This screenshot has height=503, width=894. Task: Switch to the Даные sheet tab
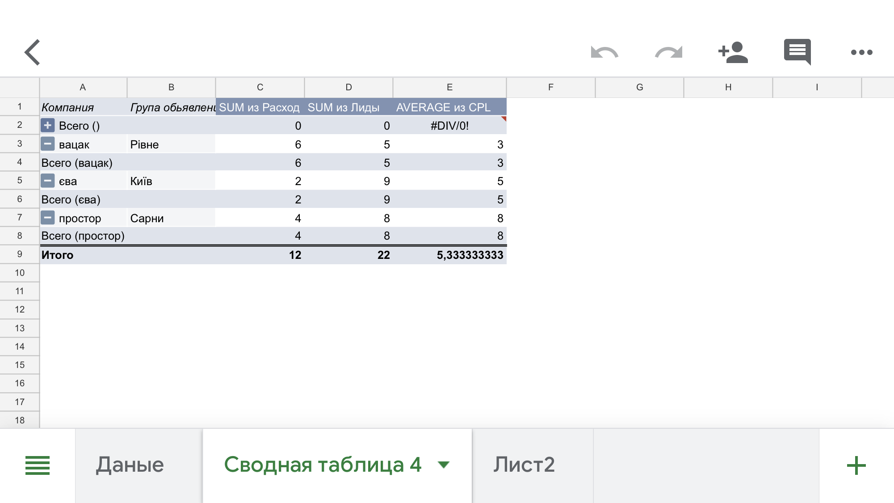point(139,465)
